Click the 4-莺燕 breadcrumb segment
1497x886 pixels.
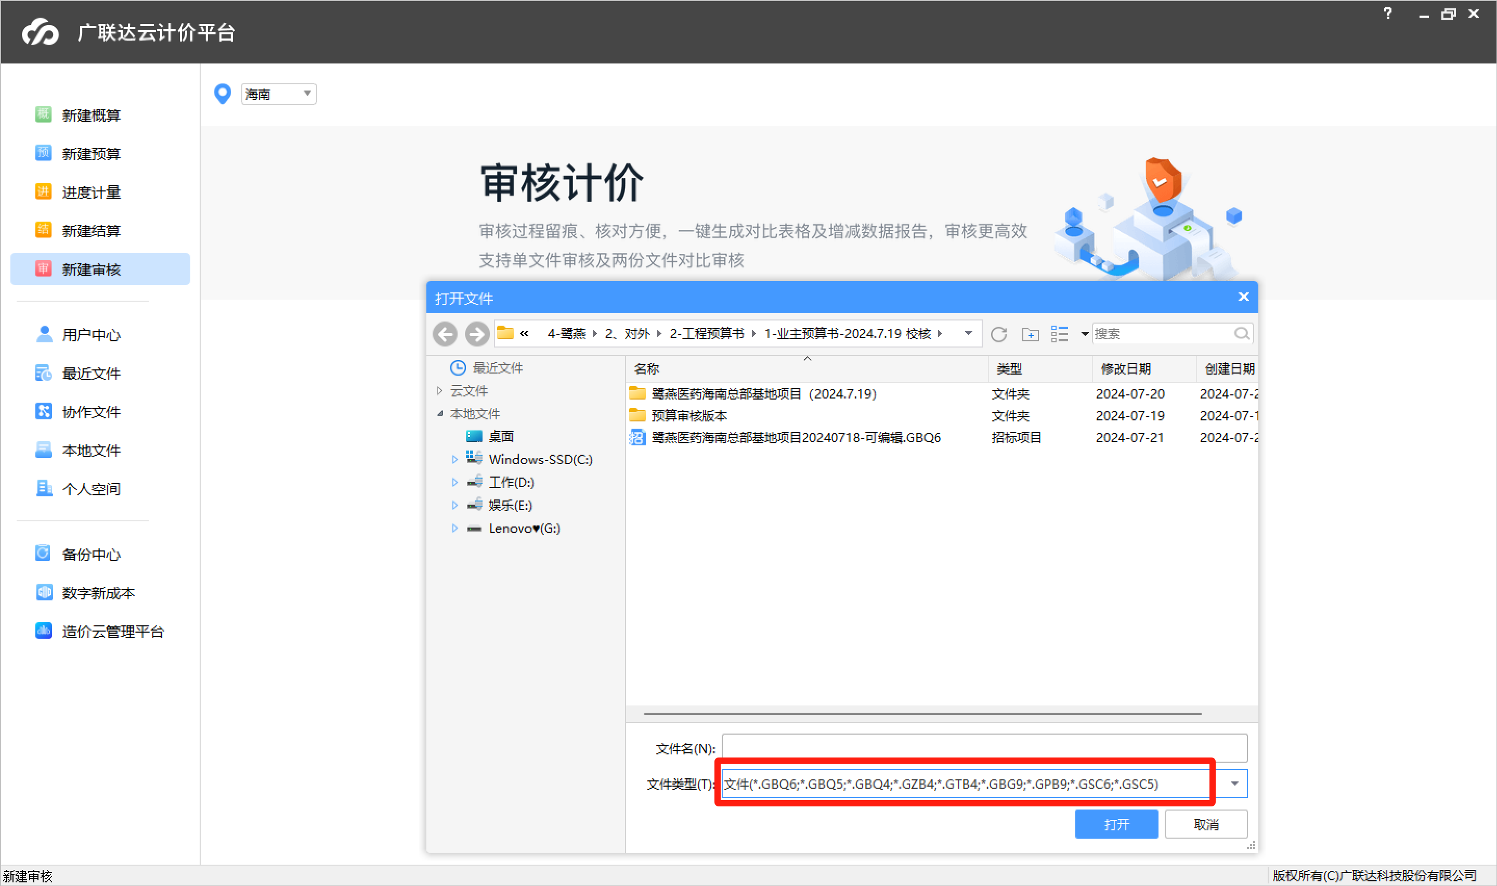coord(566,333)
